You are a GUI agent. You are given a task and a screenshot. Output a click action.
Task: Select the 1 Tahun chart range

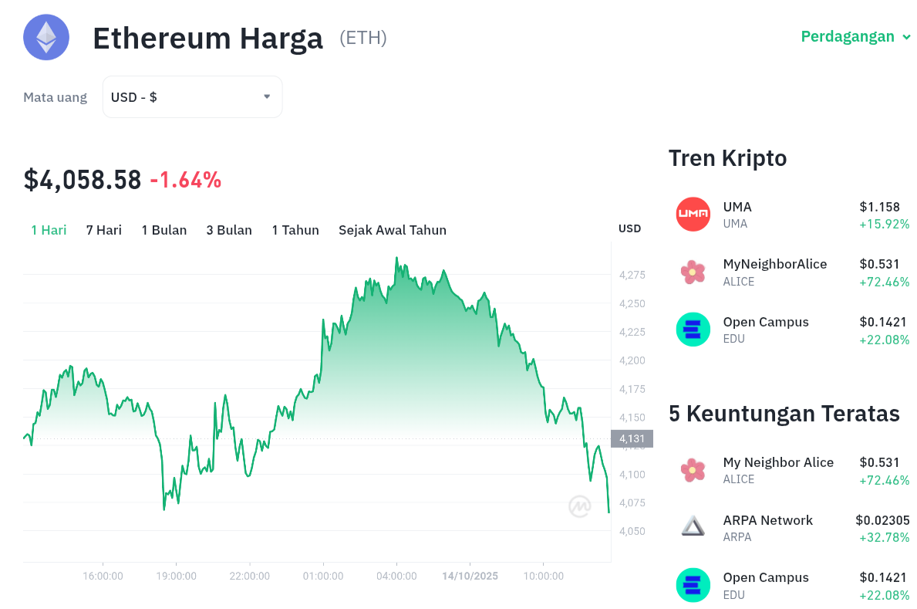(x=295, y=230)
